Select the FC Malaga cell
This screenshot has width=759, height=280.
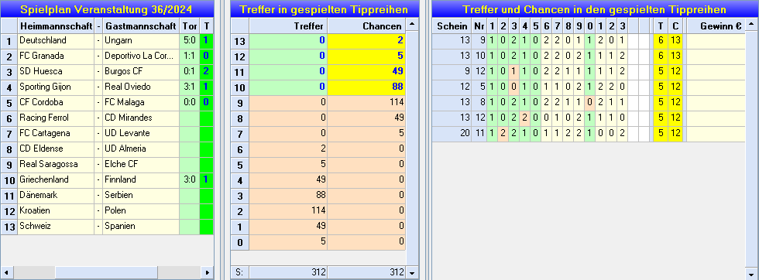coord(141,103)
